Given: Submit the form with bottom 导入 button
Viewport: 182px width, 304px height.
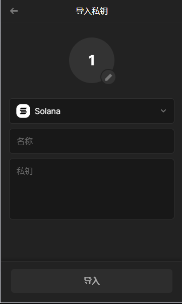Looking at the screenshot, I should (92, 281).
